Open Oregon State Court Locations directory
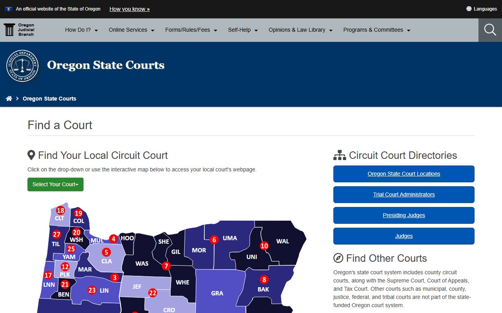The image size is (502, 313). click(x=404, y=174)
